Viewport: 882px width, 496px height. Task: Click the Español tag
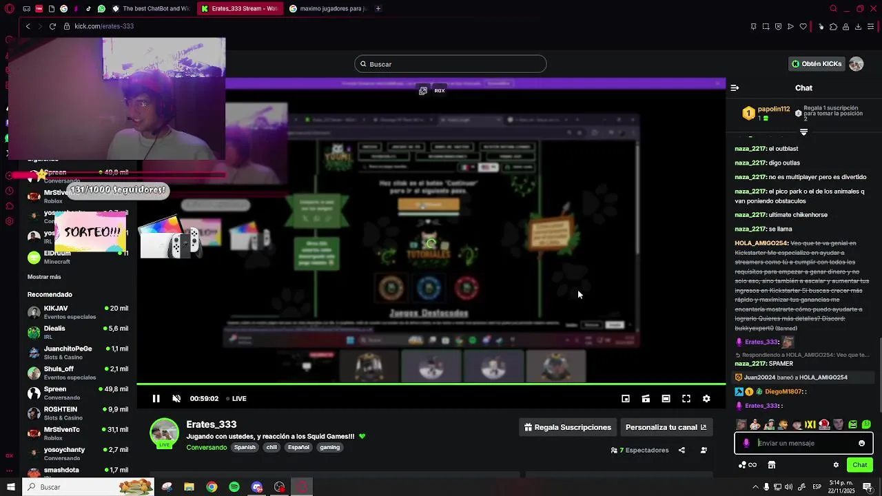point(298,447)
